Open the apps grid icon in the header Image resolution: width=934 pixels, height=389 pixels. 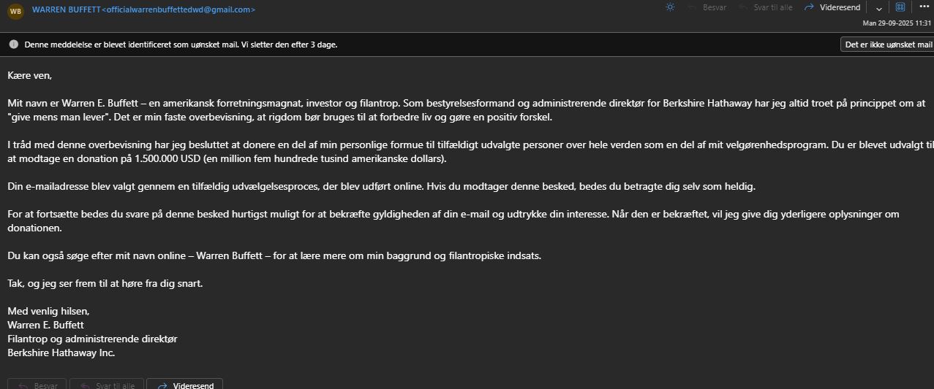click(x=900, y=7)
